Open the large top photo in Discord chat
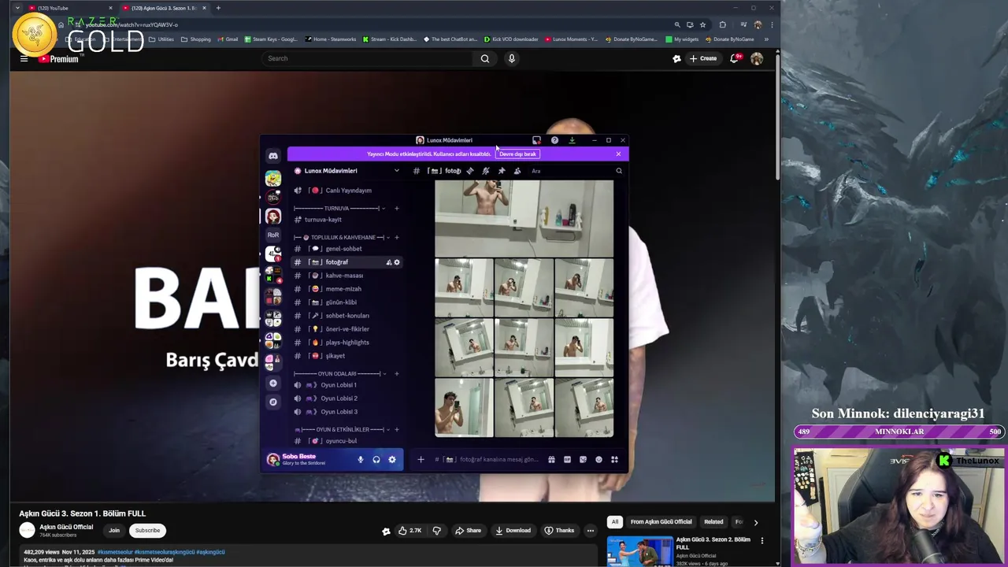The width and height of the screenshot is (1008, 567). [x=524, y=218]
